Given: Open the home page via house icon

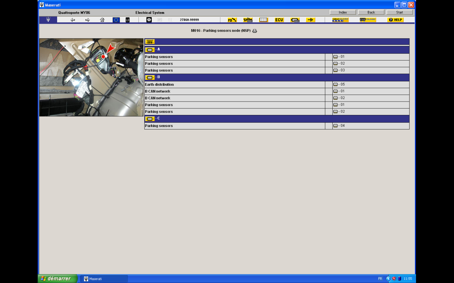Looking at the screenshot, I should 102,20.
